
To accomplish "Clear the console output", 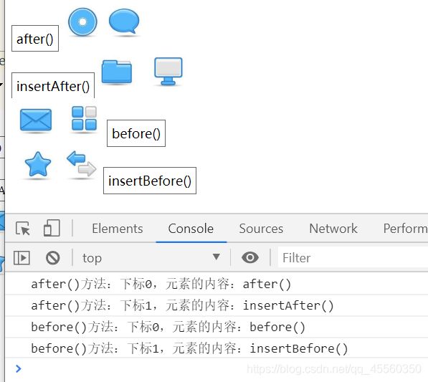I will [52, 258].
